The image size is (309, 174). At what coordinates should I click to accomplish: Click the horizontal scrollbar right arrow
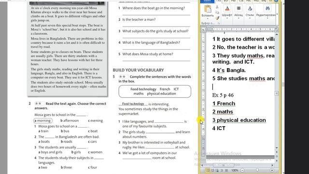coord(272,165)
